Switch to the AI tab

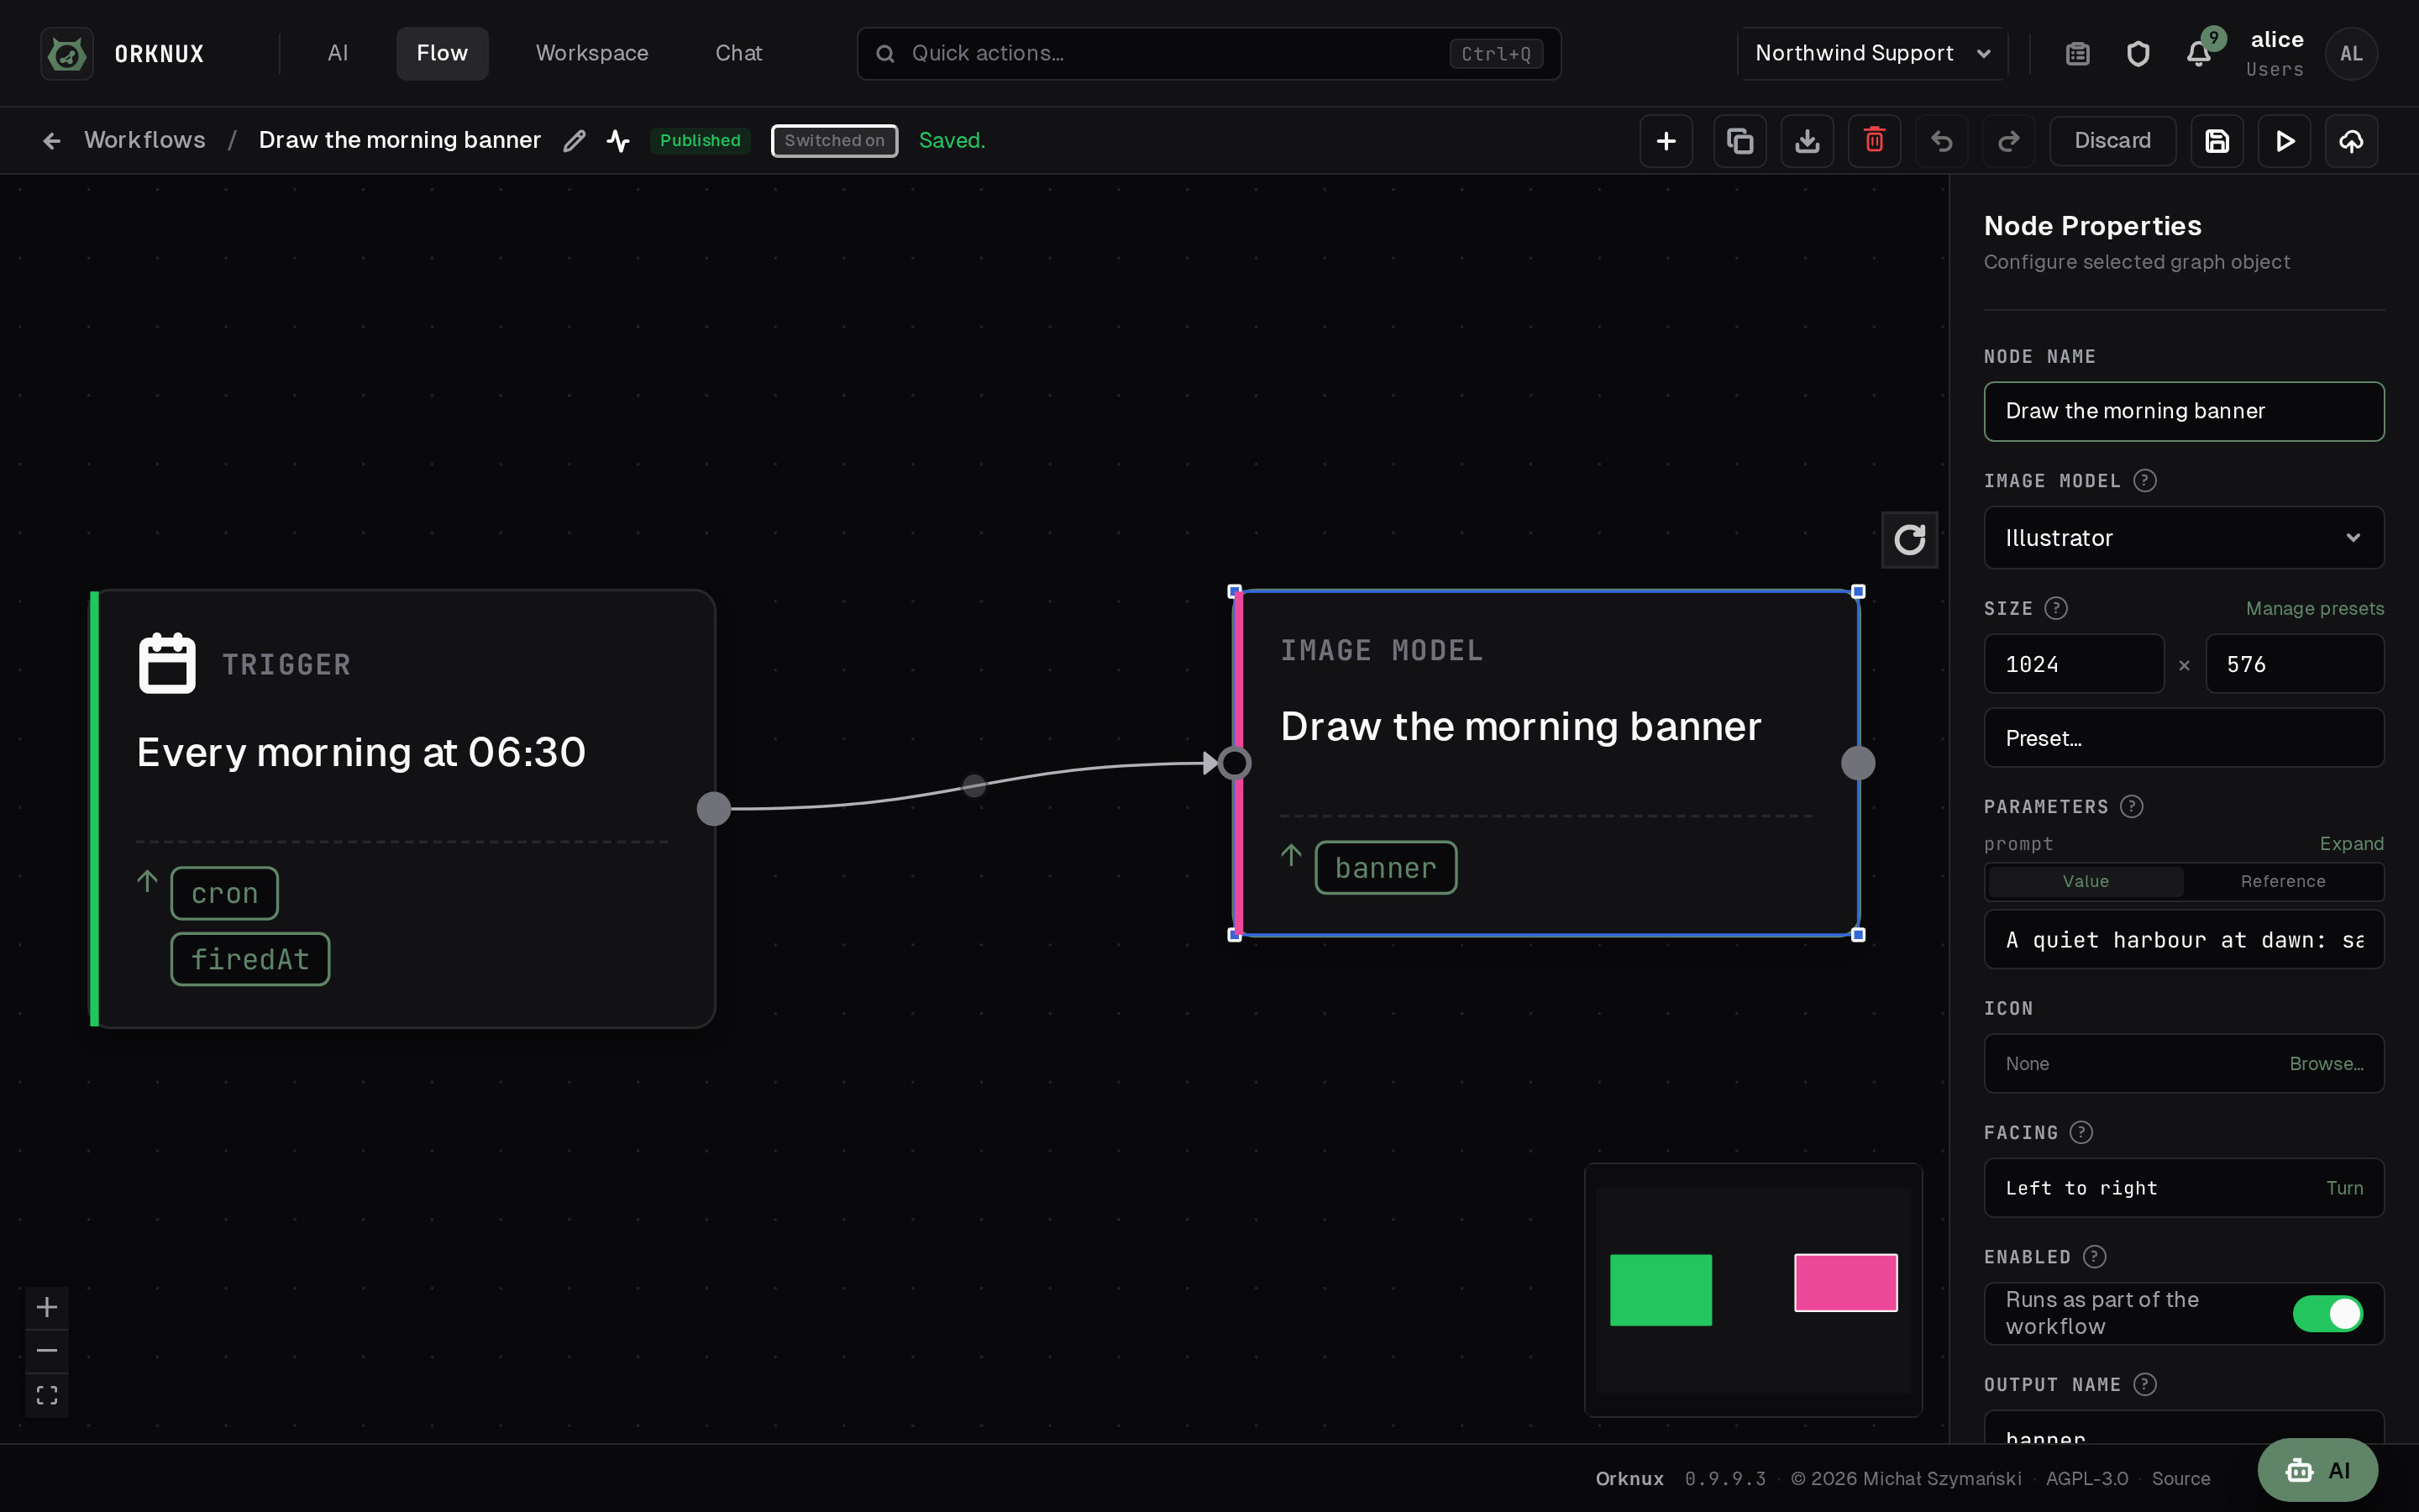click(x=338, y=54)
